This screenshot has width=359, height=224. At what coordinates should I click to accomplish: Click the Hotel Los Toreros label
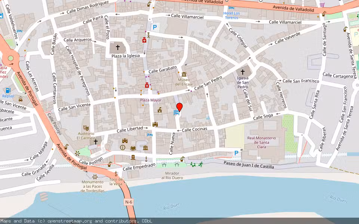tap(232, 15)
